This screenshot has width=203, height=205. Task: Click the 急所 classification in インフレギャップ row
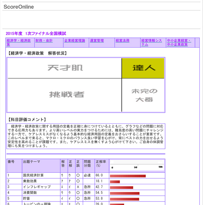coord(87,187)
